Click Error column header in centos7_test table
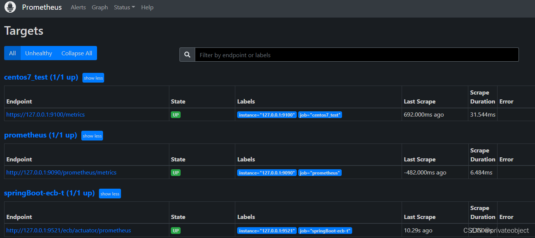The image size is (535, 238). (x=506, y=102)
